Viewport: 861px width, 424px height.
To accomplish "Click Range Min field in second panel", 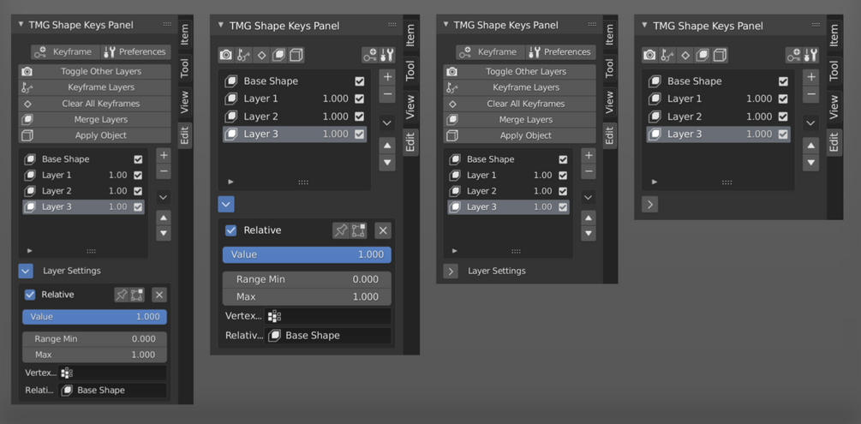I will pyautogui.click(x=307, y=279).
